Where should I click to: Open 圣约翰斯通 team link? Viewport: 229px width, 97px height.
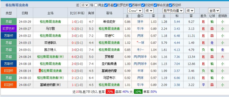point(109,64)
